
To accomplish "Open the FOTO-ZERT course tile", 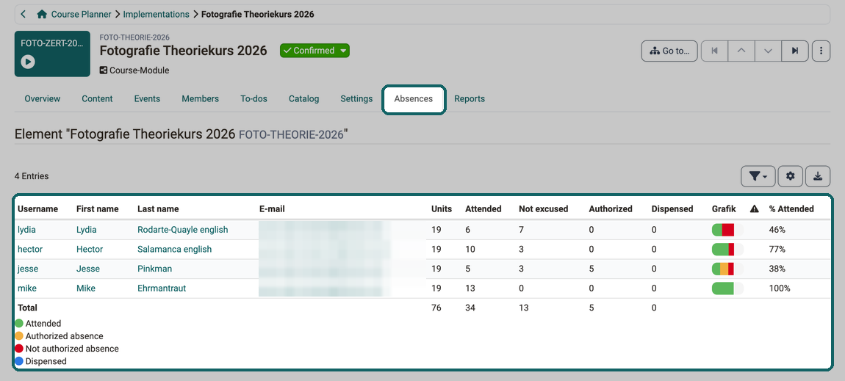I will (x=52, y=54).
